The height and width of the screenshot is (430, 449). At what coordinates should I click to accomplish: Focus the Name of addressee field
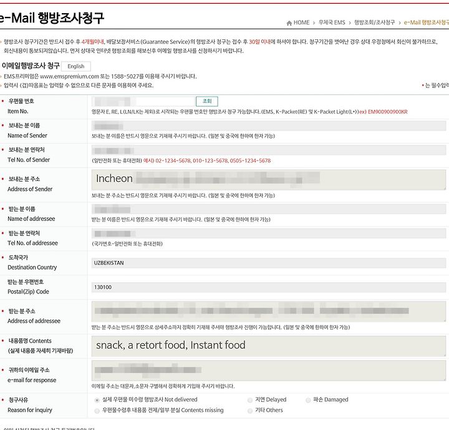click(269, 209)
